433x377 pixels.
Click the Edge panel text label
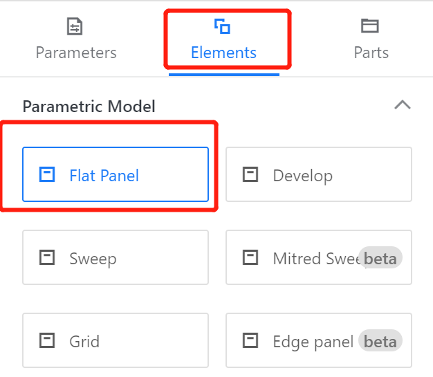313,342
